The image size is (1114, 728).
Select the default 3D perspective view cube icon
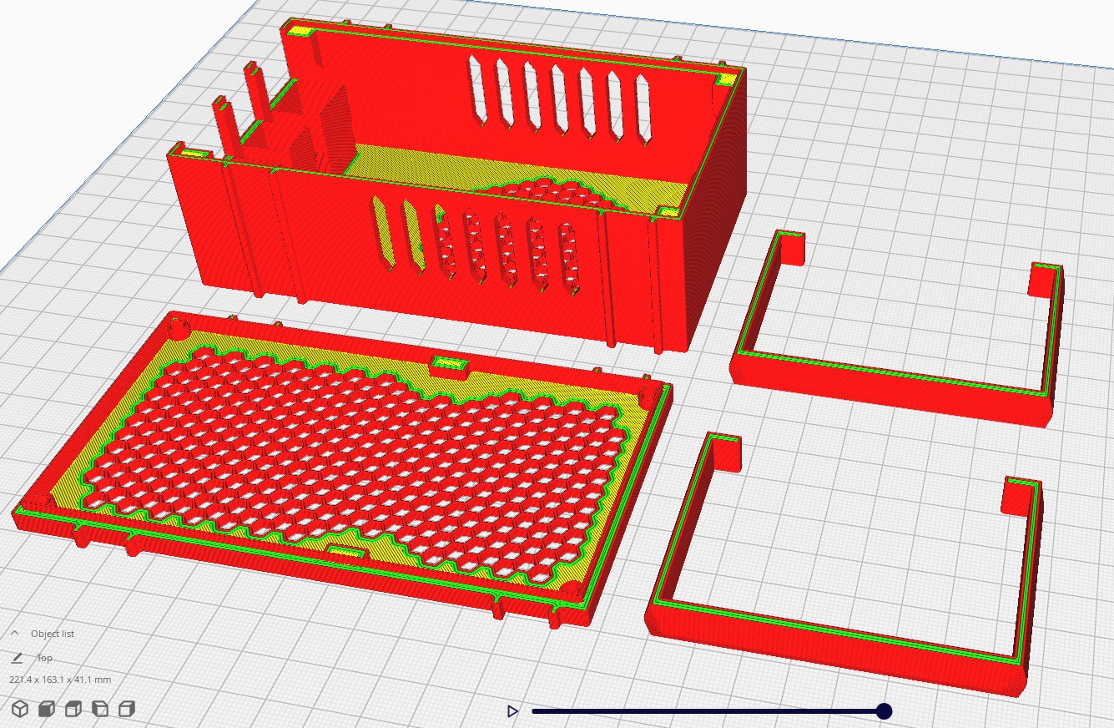[x=20, y=710]
